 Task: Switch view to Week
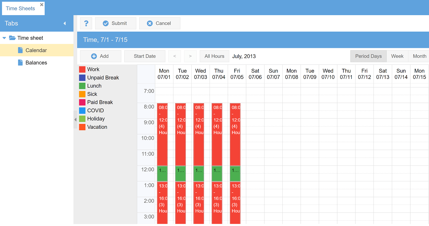tap(397, 56)
